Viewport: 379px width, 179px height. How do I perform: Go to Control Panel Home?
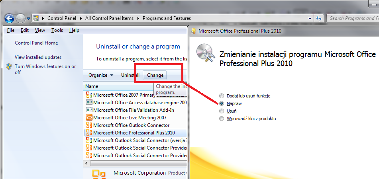point(36,43)
